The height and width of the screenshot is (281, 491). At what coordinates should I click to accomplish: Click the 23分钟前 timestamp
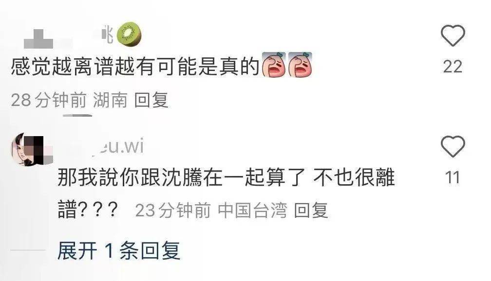[x=173, y=210]
